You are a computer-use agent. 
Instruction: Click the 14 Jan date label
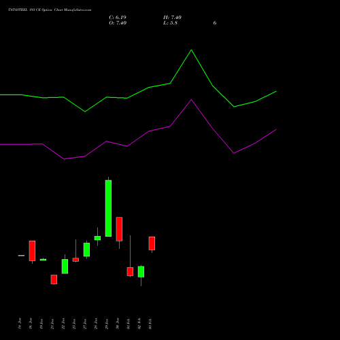[20, 324]
